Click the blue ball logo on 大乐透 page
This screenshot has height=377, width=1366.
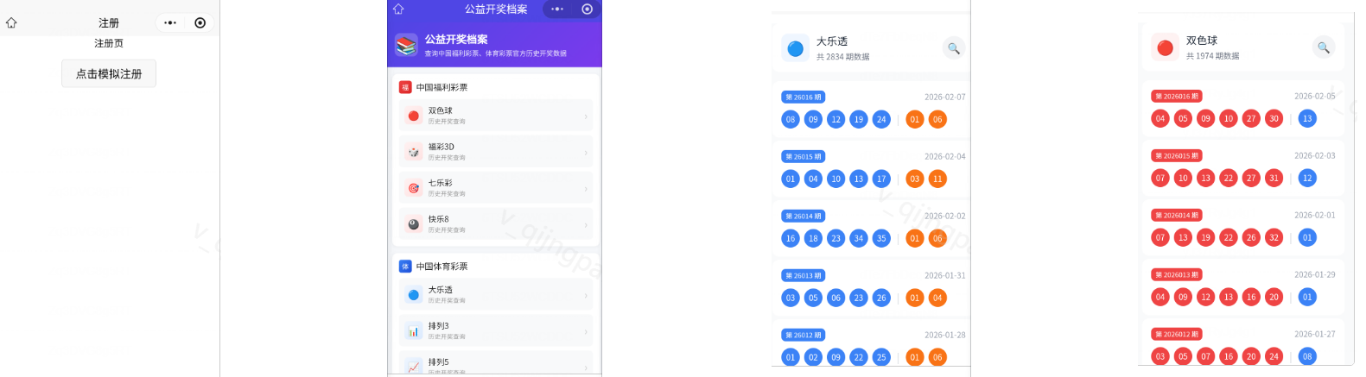(796, 48)
